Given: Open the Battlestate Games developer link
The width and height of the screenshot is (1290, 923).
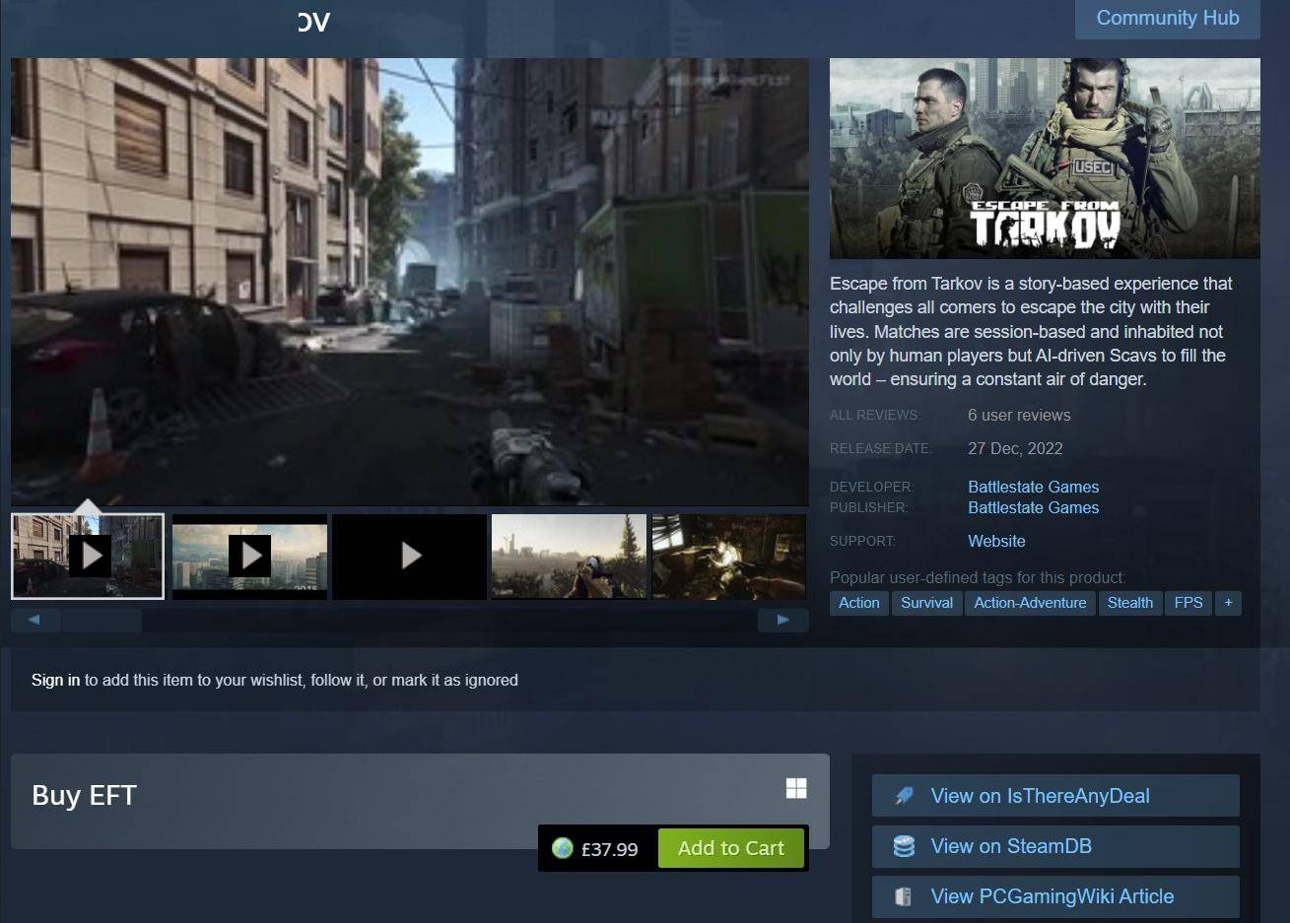Looking at the screenshot, I should pyautogui.click(x=1033, y=487).
